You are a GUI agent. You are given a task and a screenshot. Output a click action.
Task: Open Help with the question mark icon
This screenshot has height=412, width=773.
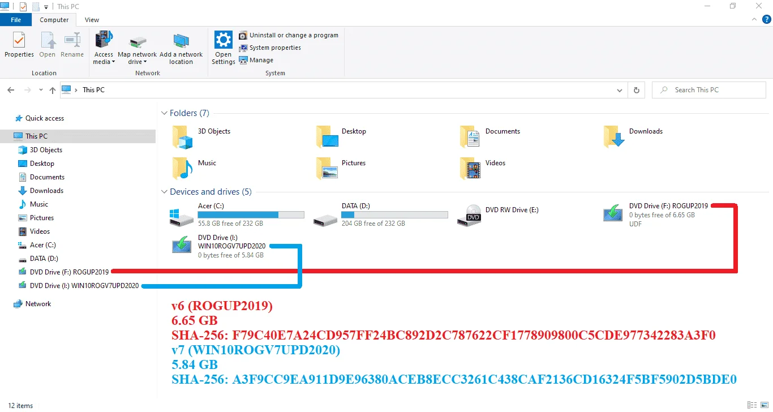click(767, 19)
